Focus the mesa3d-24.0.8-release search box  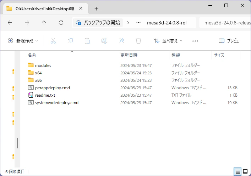tap(225, 23)
